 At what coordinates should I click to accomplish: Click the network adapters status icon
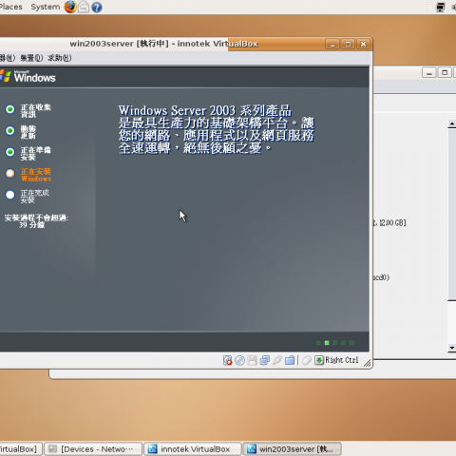click(265, 360)
